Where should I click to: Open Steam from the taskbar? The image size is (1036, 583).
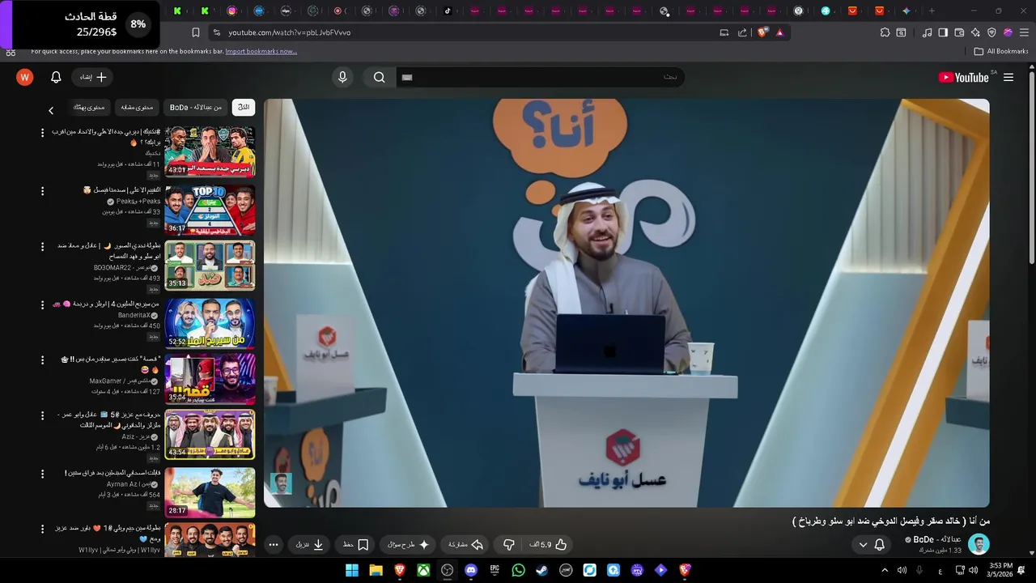pos(541,570)
